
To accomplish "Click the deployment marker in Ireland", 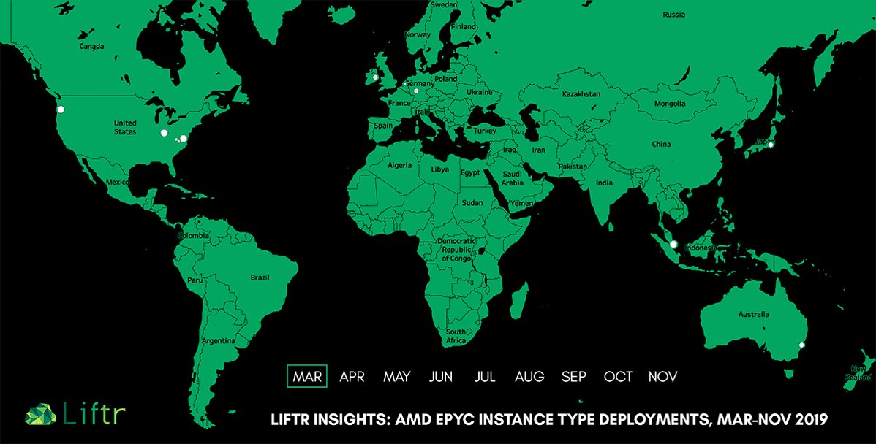I will click(375, 77).
